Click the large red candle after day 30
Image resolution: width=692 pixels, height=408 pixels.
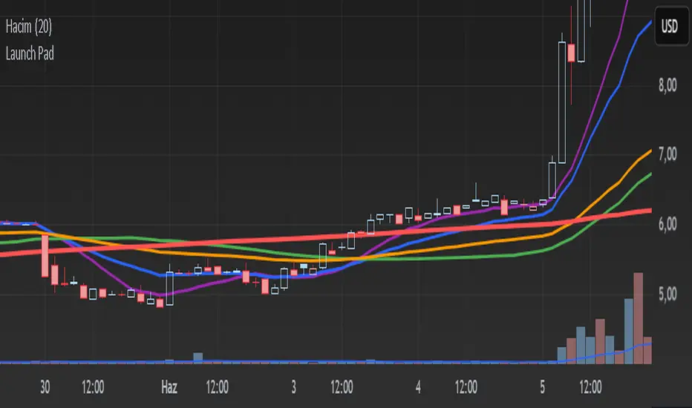click(45, 256)
